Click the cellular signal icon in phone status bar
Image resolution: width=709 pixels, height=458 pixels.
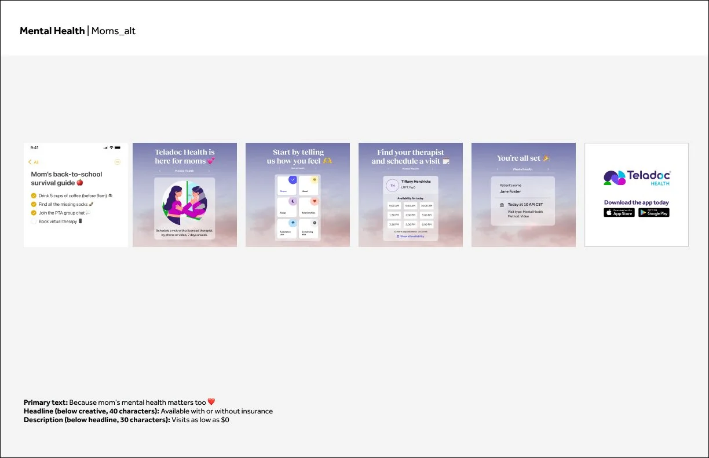[x=105, y=147]
